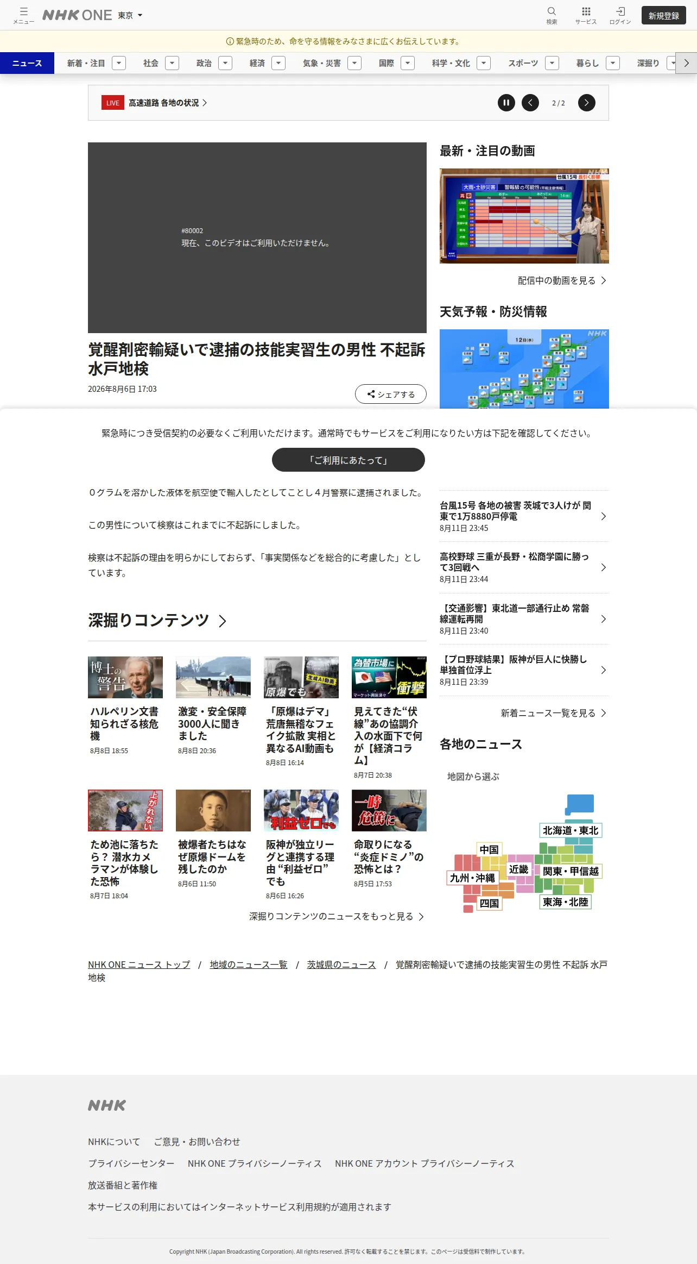
Task: Open ご意見・お問い合わせ footer link
Action: click(x=197, y=1142)
